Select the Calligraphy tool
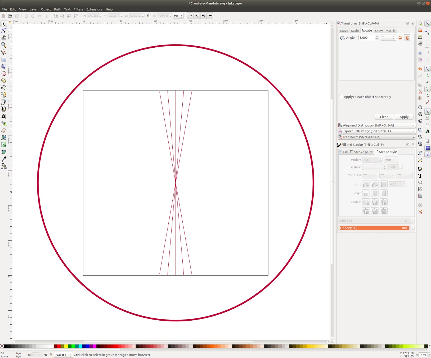This screenshot has height=358, width=431. coord(4,109)
